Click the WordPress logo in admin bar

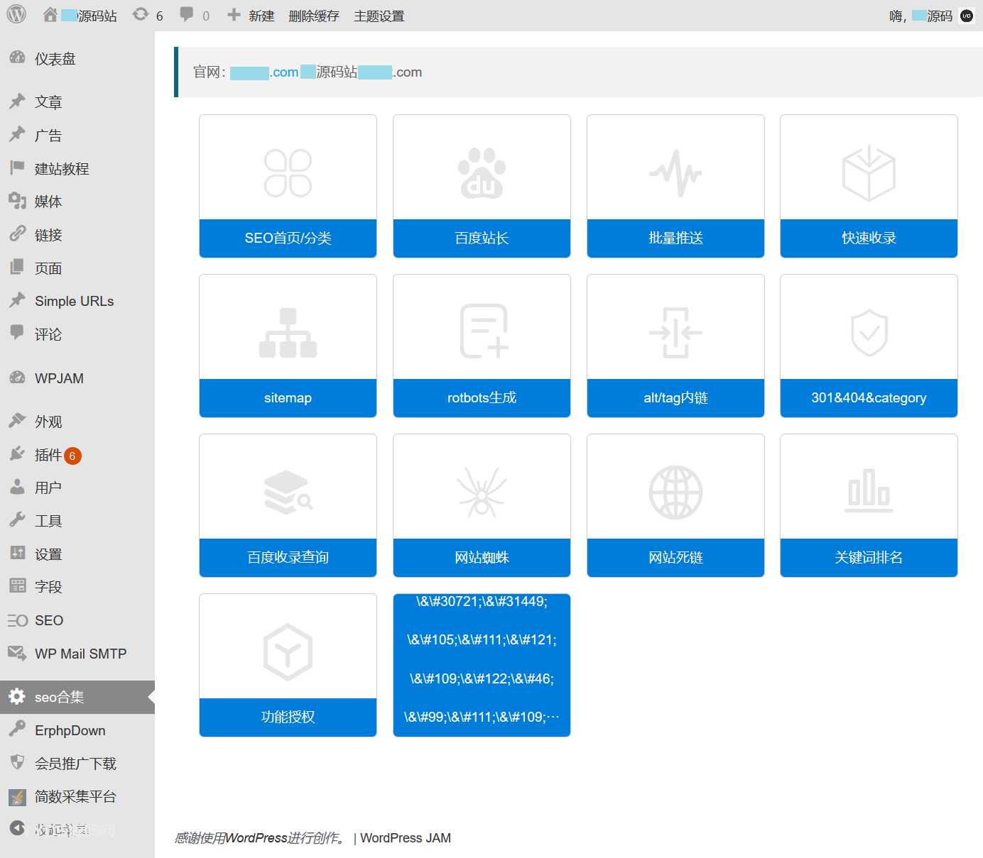[x=16, y=15]
